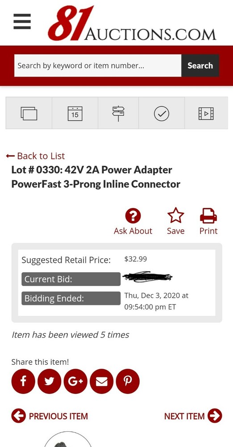Image resolution: width=233 pixels, height=447 pixels.
Task: Open the hamburger navigation menu
Action: 22,21
